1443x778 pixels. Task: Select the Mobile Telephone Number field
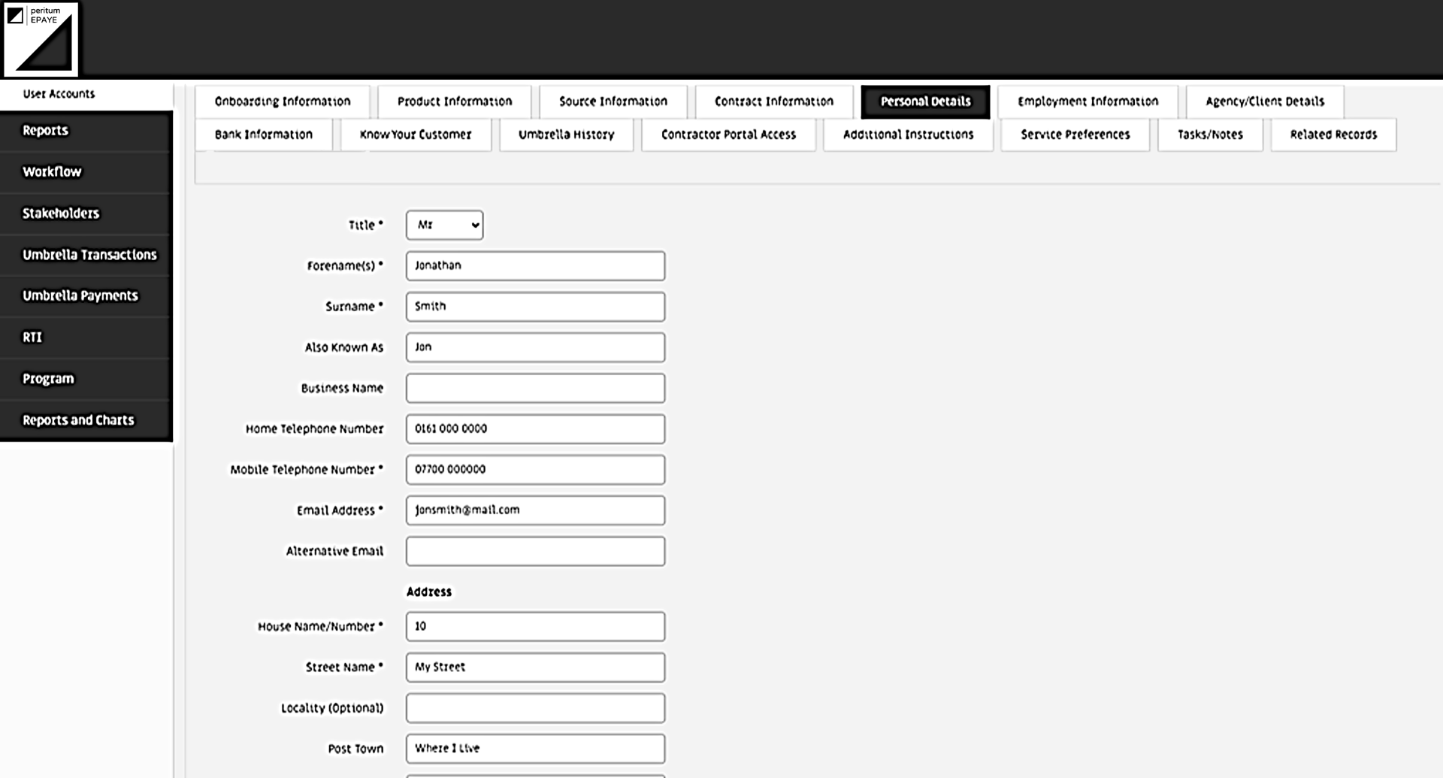[x=535, y=469]
